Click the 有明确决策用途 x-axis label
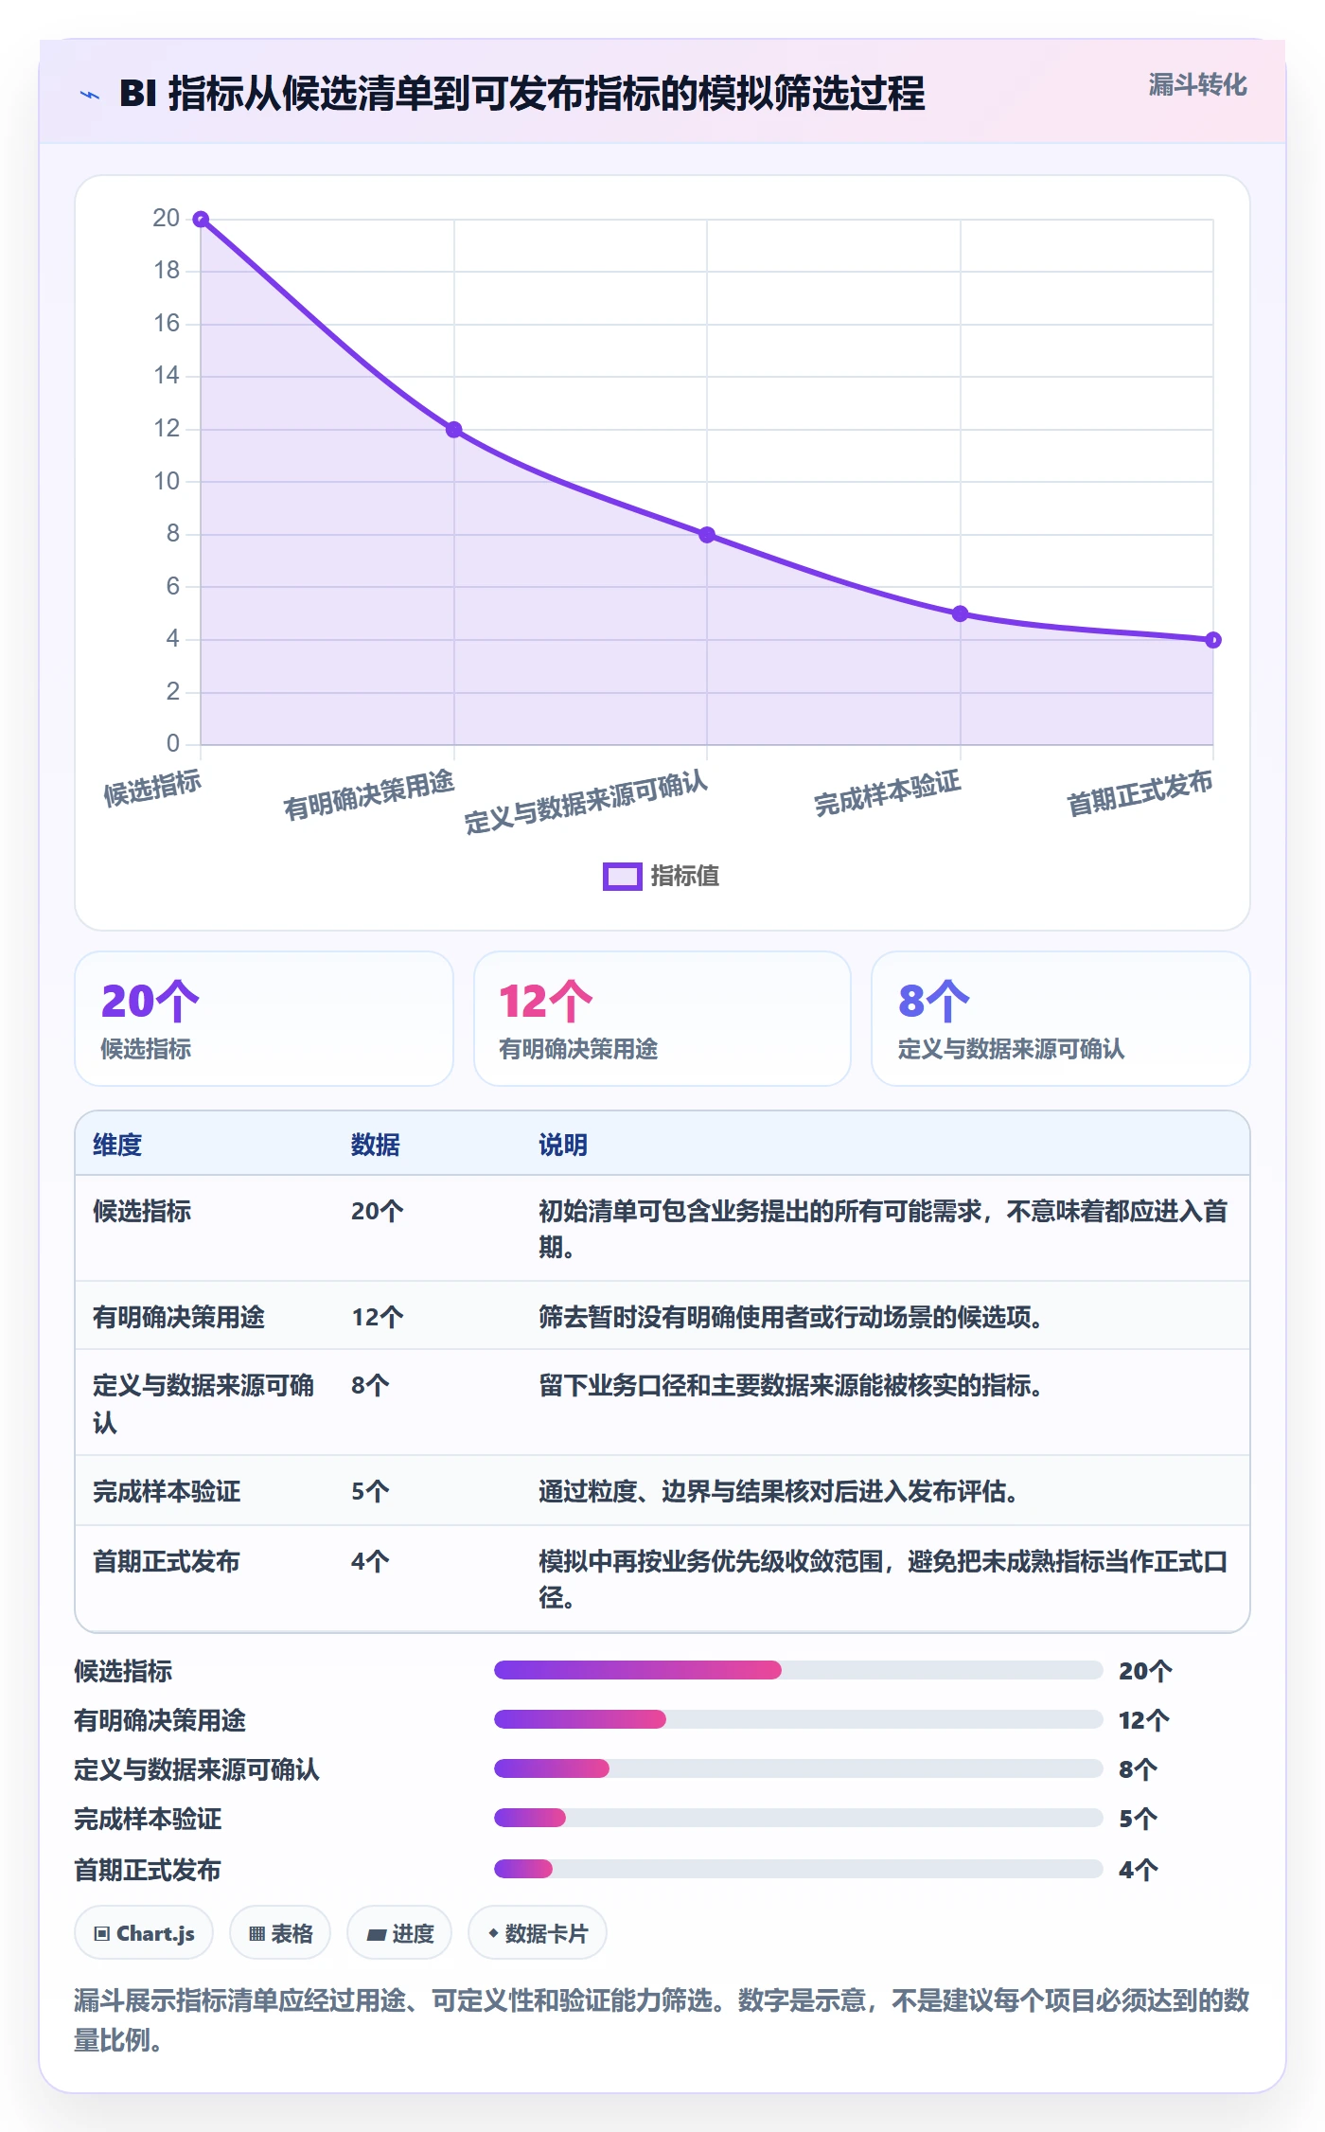Image resolution: width=1325 pixels, height=2132 pixels. (x=369, y=794)
